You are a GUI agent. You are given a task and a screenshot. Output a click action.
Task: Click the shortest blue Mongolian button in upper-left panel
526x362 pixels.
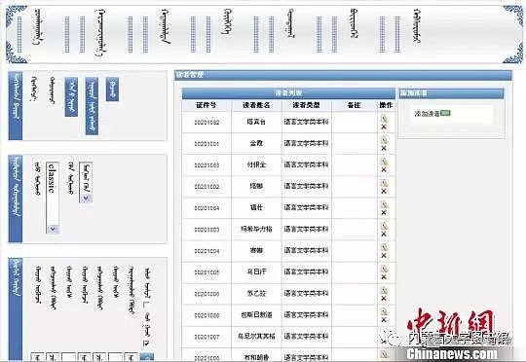(x=112, y=90)
